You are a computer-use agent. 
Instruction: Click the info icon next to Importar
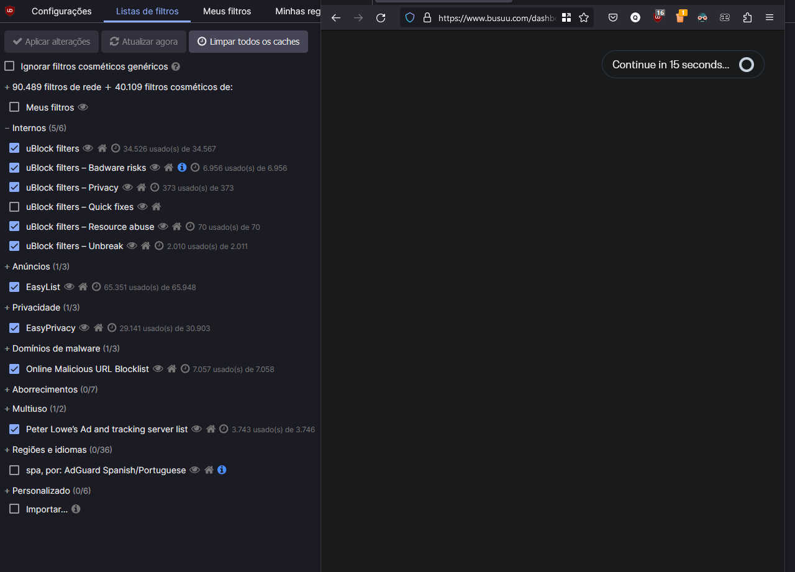(x=76, y=509)
